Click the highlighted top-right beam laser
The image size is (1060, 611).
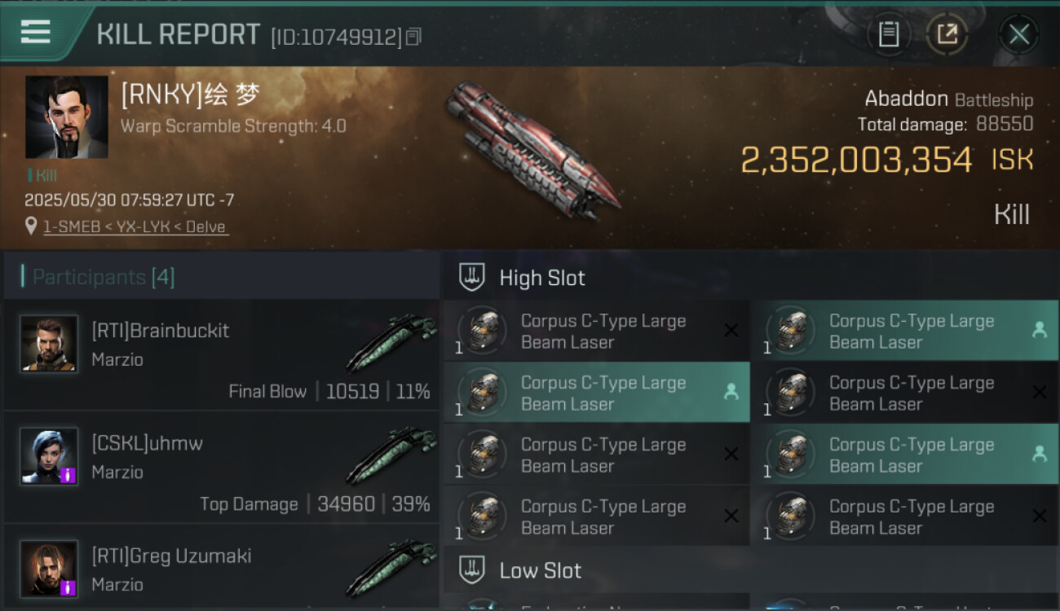(904, 331)
